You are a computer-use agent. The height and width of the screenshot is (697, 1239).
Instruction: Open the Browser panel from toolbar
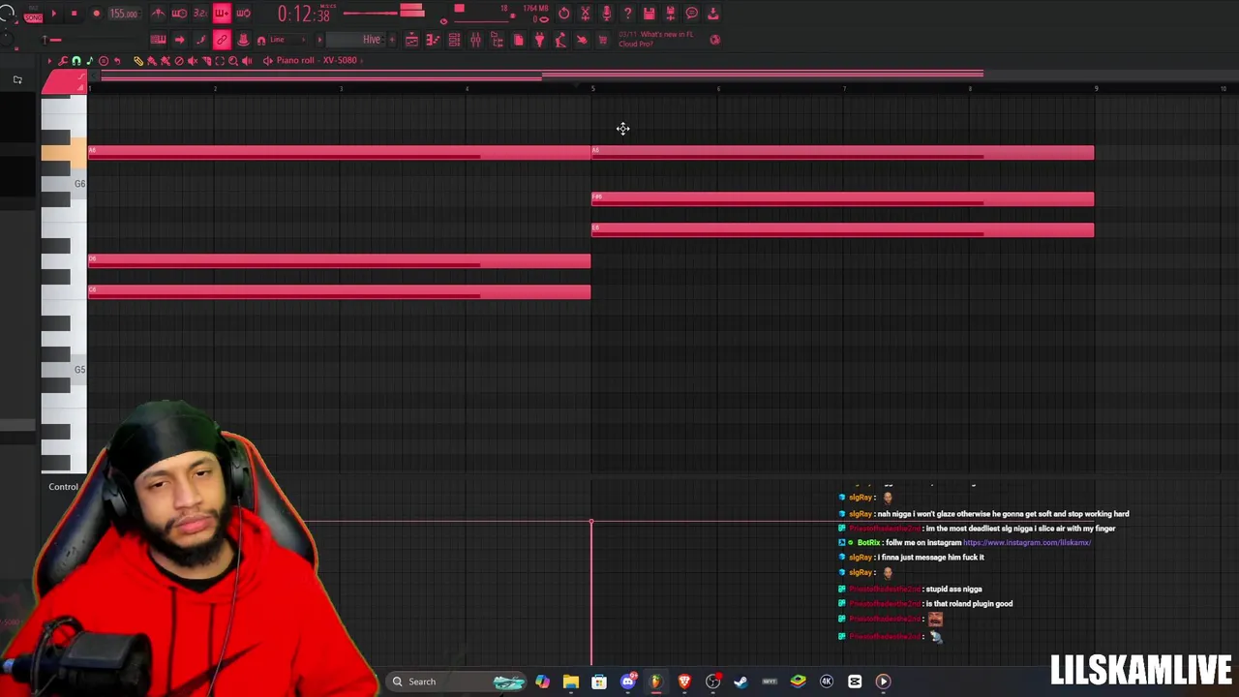(497, 40)
